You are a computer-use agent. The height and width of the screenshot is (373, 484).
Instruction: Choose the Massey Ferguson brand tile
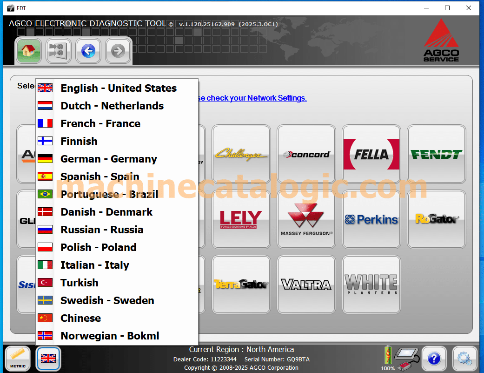306,219
